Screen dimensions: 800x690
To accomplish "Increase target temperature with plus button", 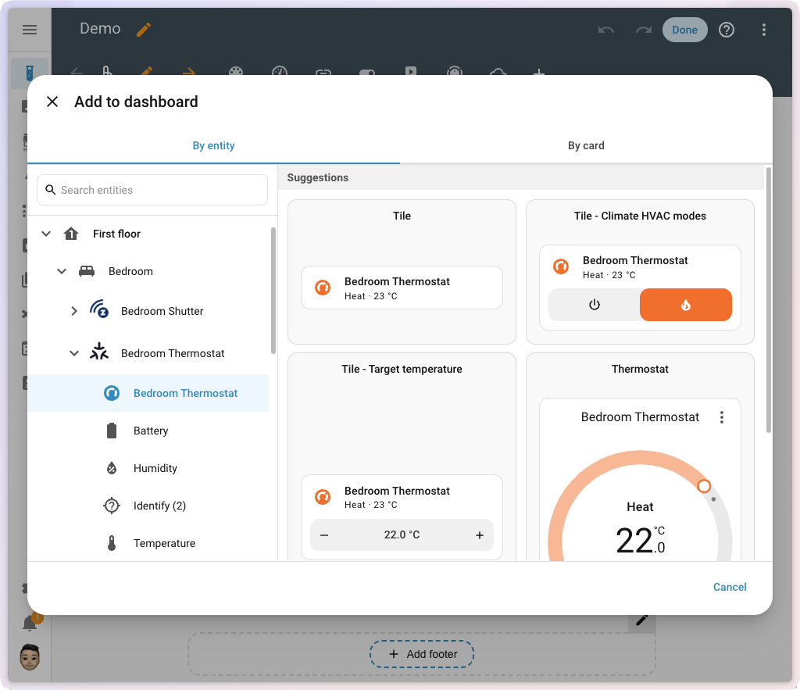I will pyautogui.click(x=480, y=534).
